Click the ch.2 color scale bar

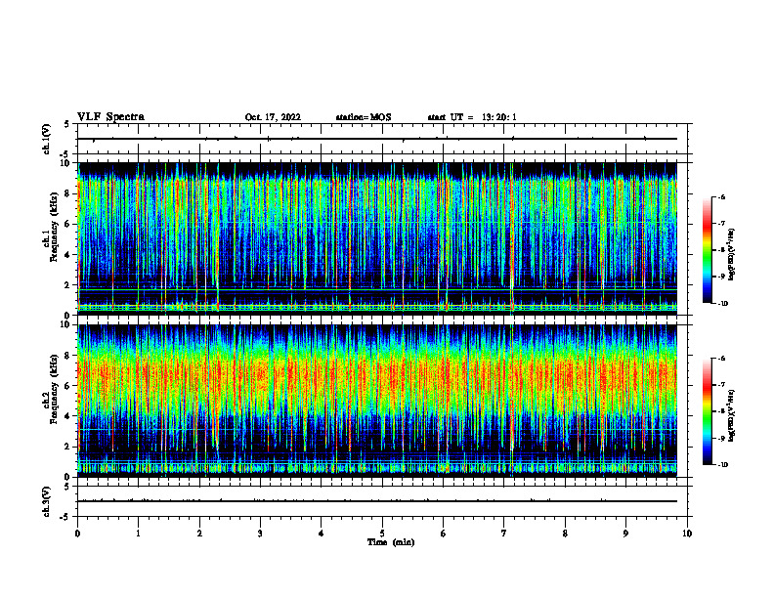(x=707, y=411)
